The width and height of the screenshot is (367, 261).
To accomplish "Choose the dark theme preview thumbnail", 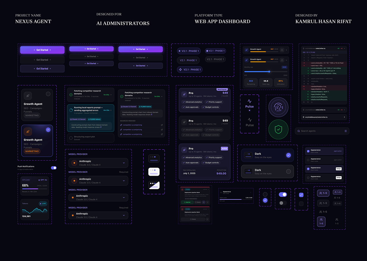I will click(x=154, y=158).
